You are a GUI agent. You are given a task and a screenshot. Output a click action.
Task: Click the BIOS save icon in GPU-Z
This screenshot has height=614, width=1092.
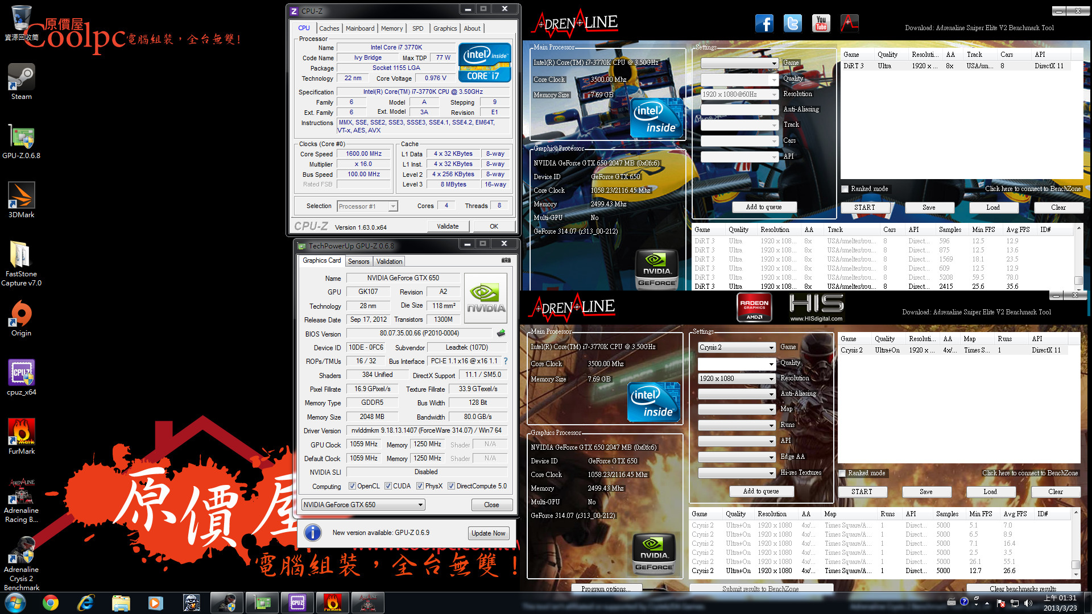tap(501, 333)
